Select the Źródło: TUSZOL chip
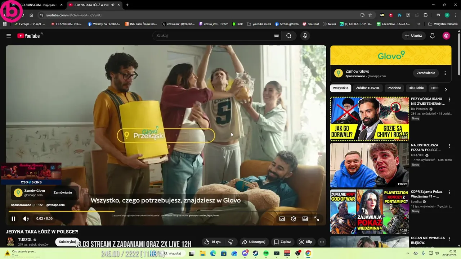The height and width of the screenshot is (259, 461). [368, 88]
